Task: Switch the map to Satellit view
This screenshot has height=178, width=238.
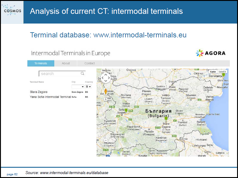Action: click(x=222, y=72)
